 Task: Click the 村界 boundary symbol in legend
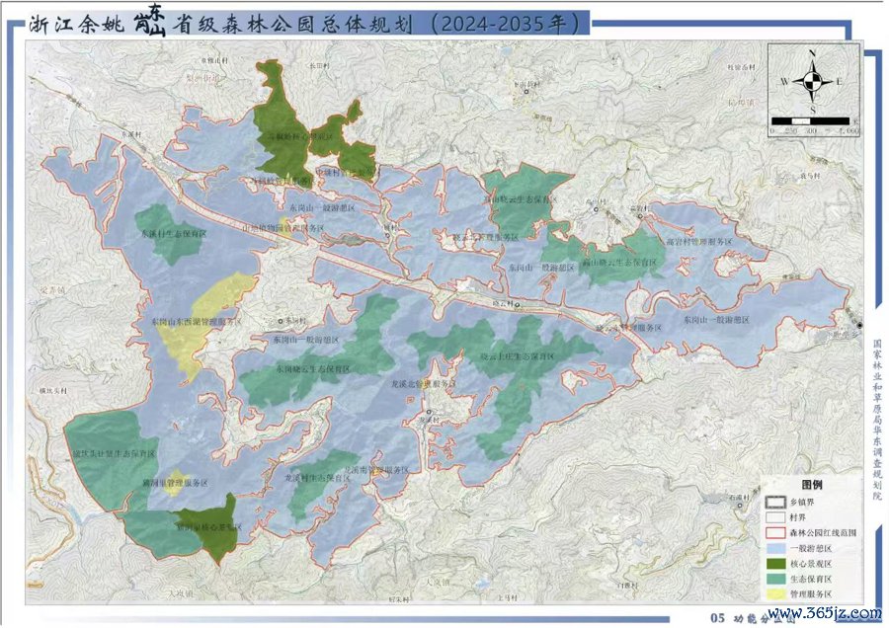tap(773, 517)
